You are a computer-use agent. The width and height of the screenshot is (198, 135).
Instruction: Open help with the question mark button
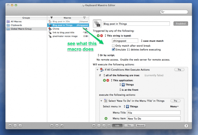coord(186,126)
